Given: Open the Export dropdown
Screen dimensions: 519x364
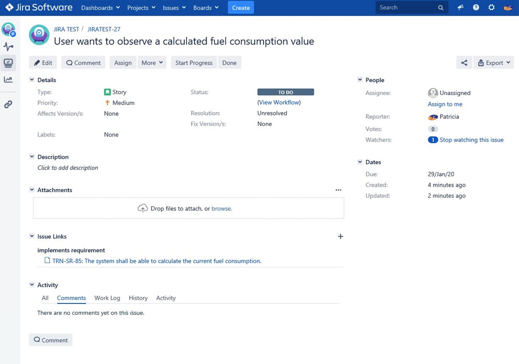Looking at the screenshot, I should coord(493,62).
